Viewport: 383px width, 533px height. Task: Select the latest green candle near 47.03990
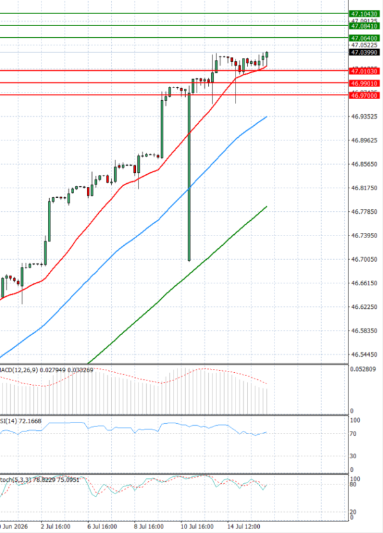coord(267,54)
